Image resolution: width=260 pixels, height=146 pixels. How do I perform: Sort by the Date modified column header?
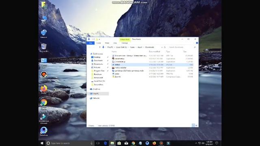(154, 52)
